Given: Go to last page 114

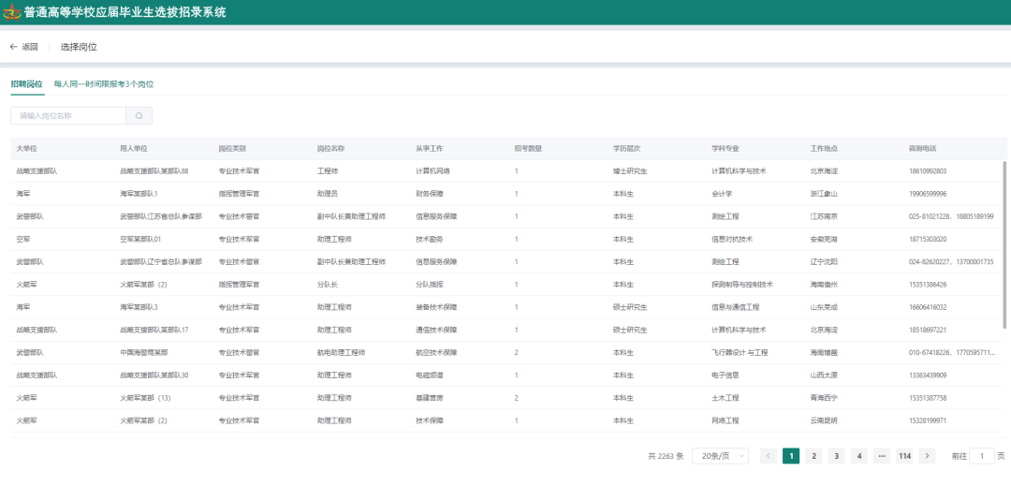Looking at the screenshot, I should pyautogui.click(x=904, y=456).
